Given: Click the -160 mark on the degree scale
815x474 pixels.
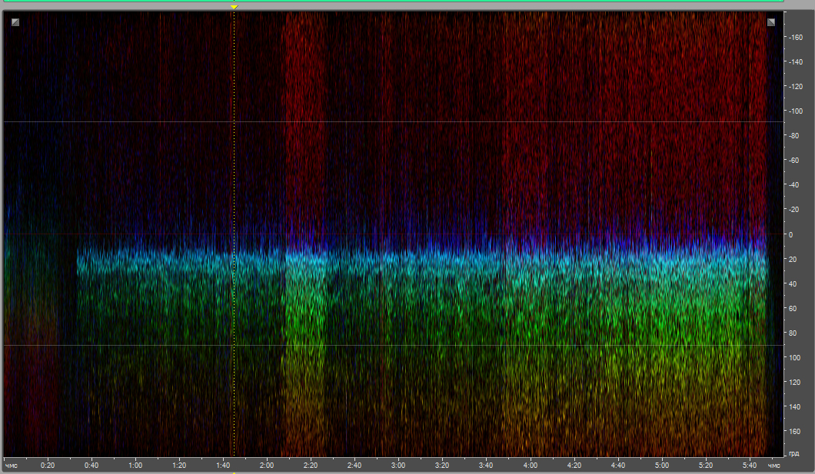Looking at the screenshot, I should (x=797, y=37).
